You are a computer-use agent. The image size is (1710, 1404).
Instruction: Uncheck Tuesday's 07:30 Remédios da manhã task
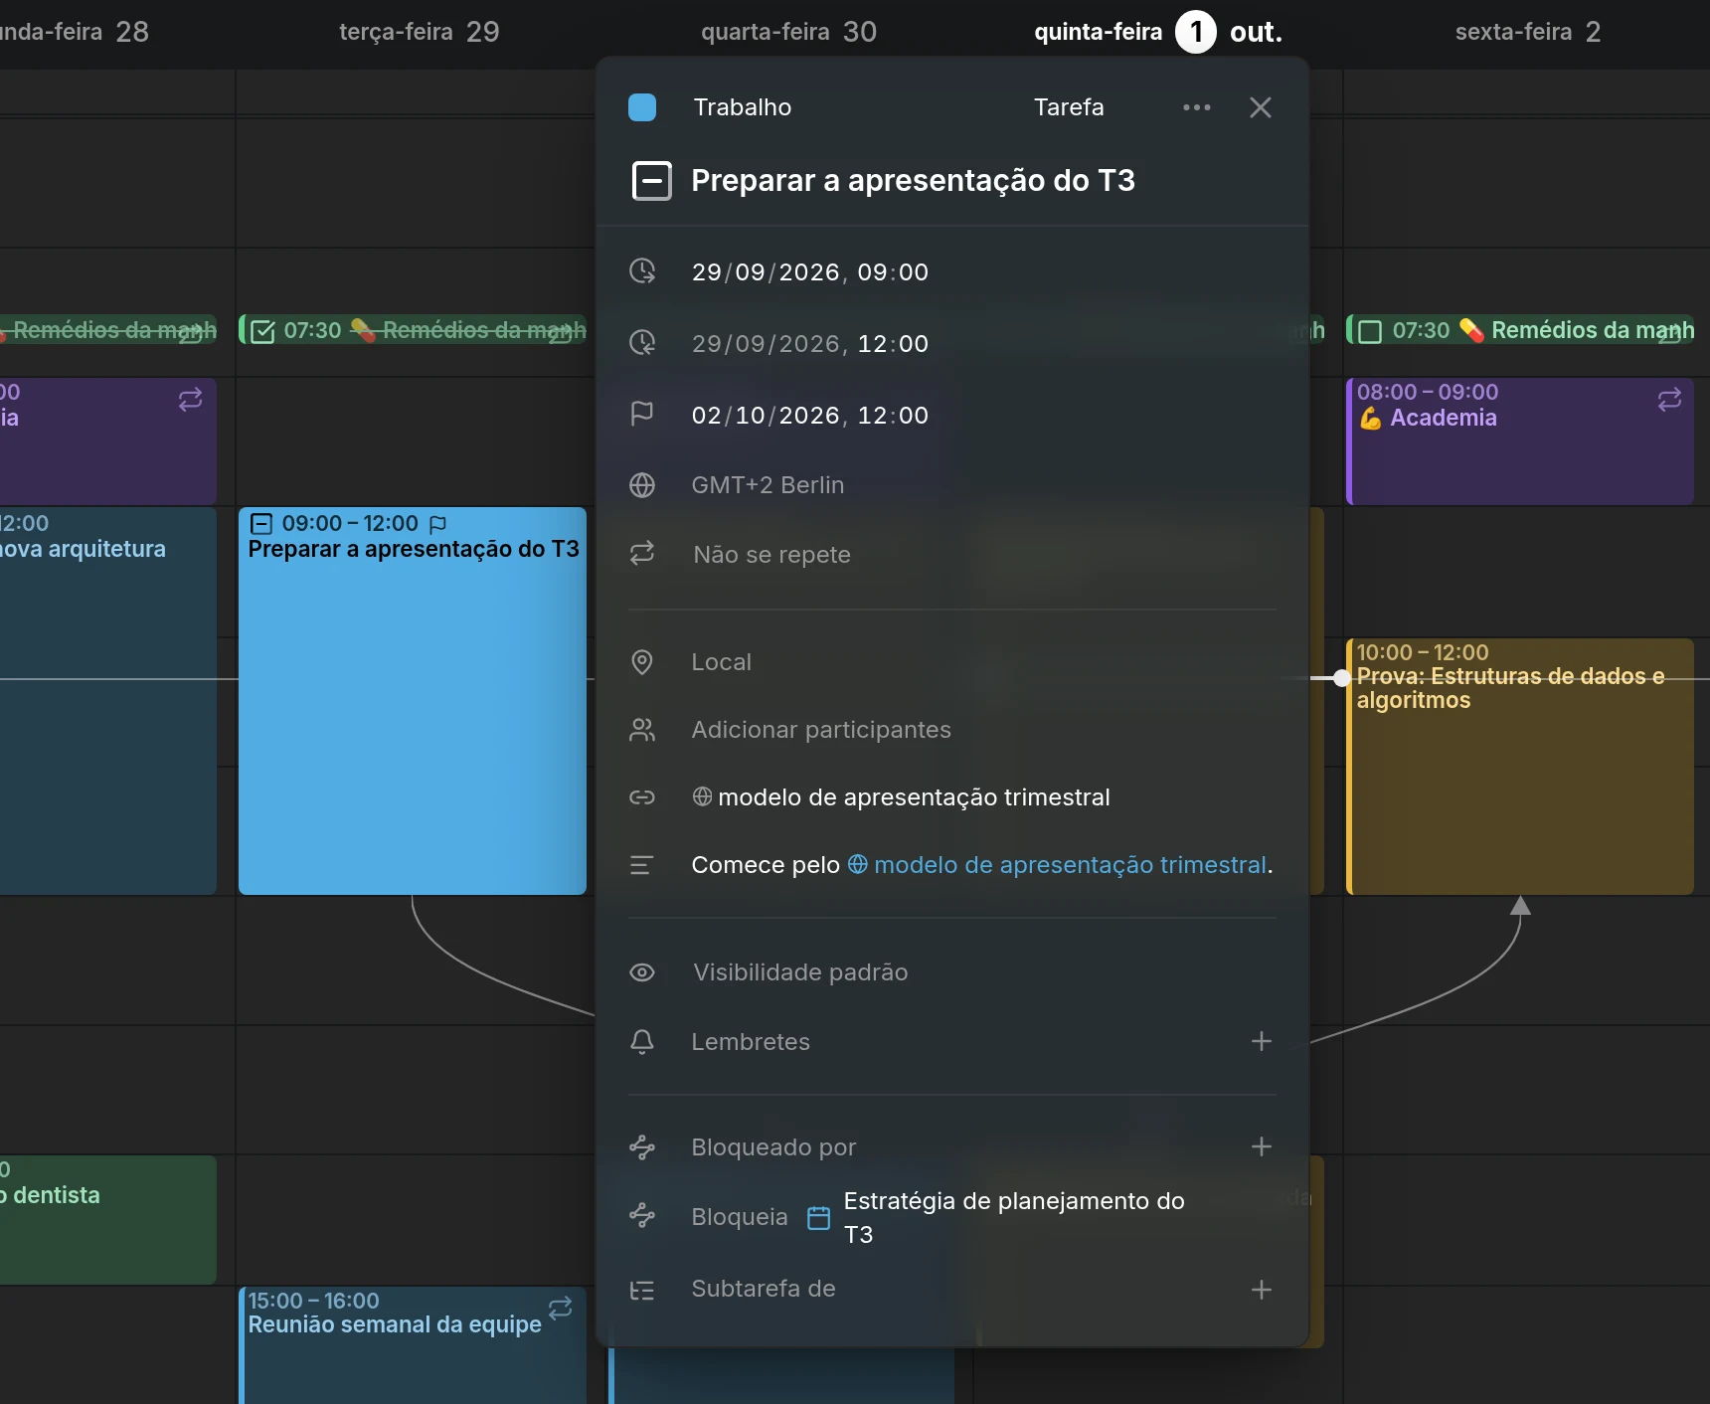[x=262, y=331]
